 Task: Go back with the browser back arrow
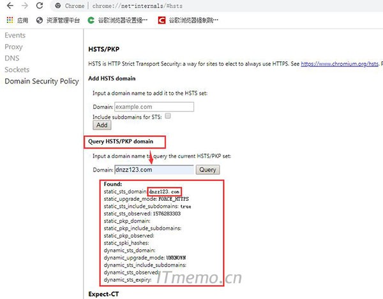click(x=10, y=5)
